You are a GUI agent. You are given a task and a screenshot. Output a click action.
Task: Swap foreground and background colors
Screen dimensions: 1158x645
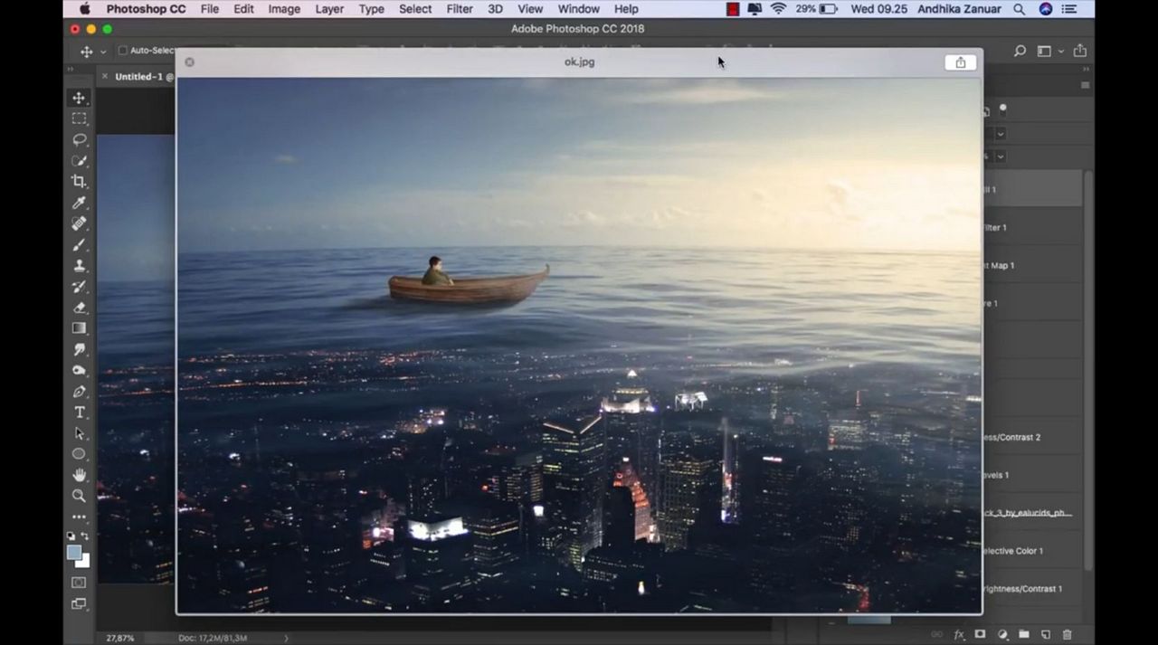tap(86, 537)
